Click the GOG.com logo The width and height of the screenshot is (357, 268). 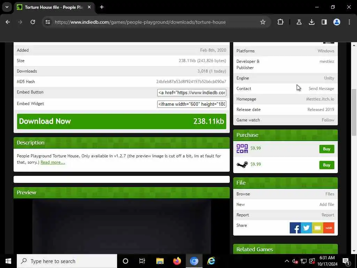242,149
